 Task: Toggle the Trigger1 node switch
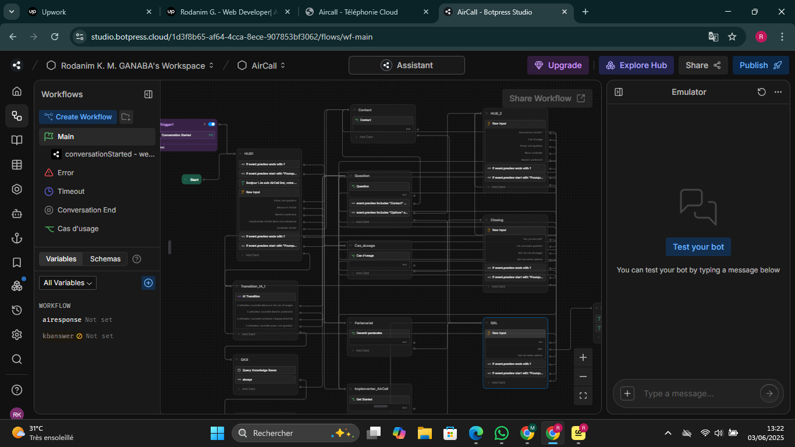[211, 124]
